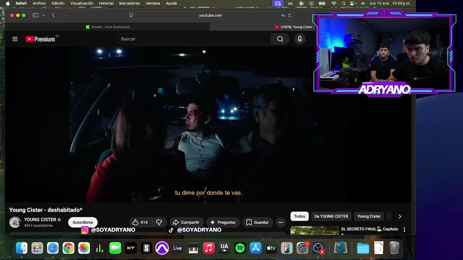
Task: Open the Ayuda menu
Action: click(x=171, y=3)
